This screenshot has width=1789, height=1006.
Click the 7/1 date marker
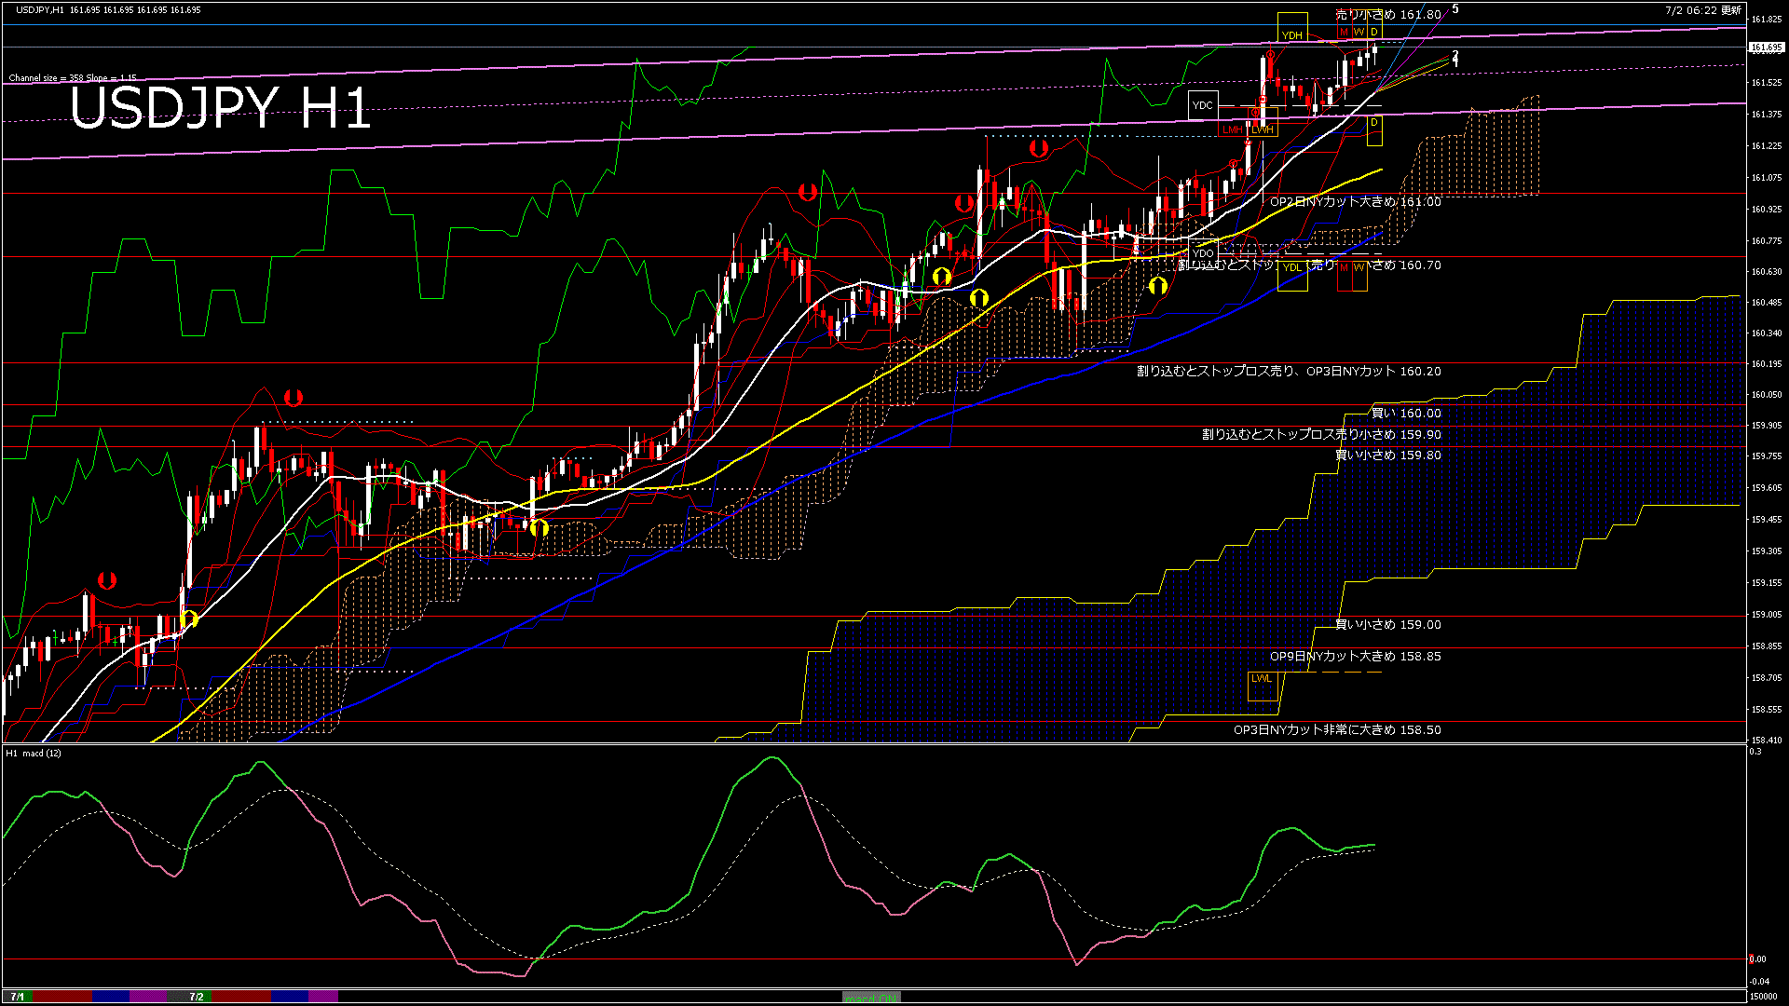pos(18,997)
